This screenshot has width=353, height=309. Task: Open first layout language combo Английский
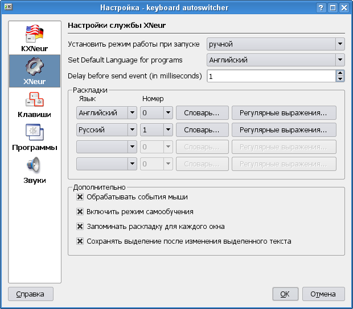click(106, 112)
